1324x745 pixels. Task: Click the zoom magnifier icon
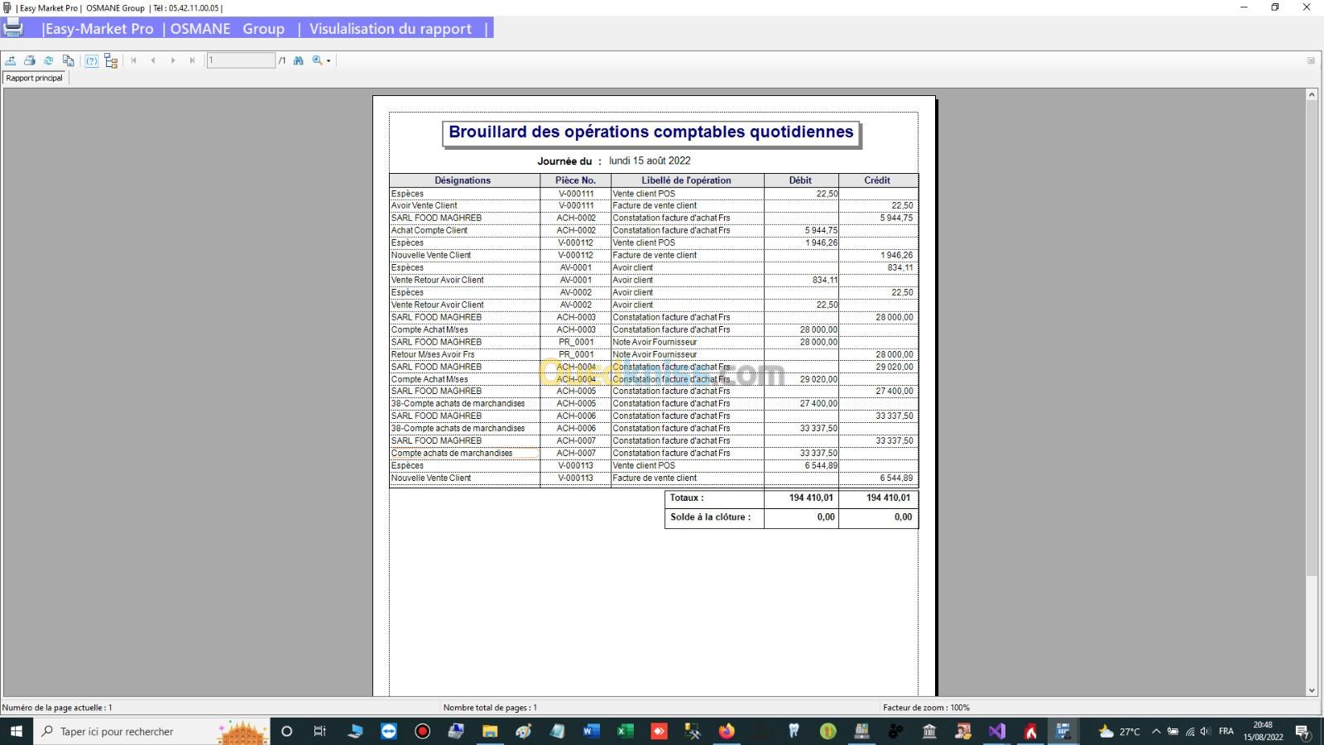click(x=317, y=60)
